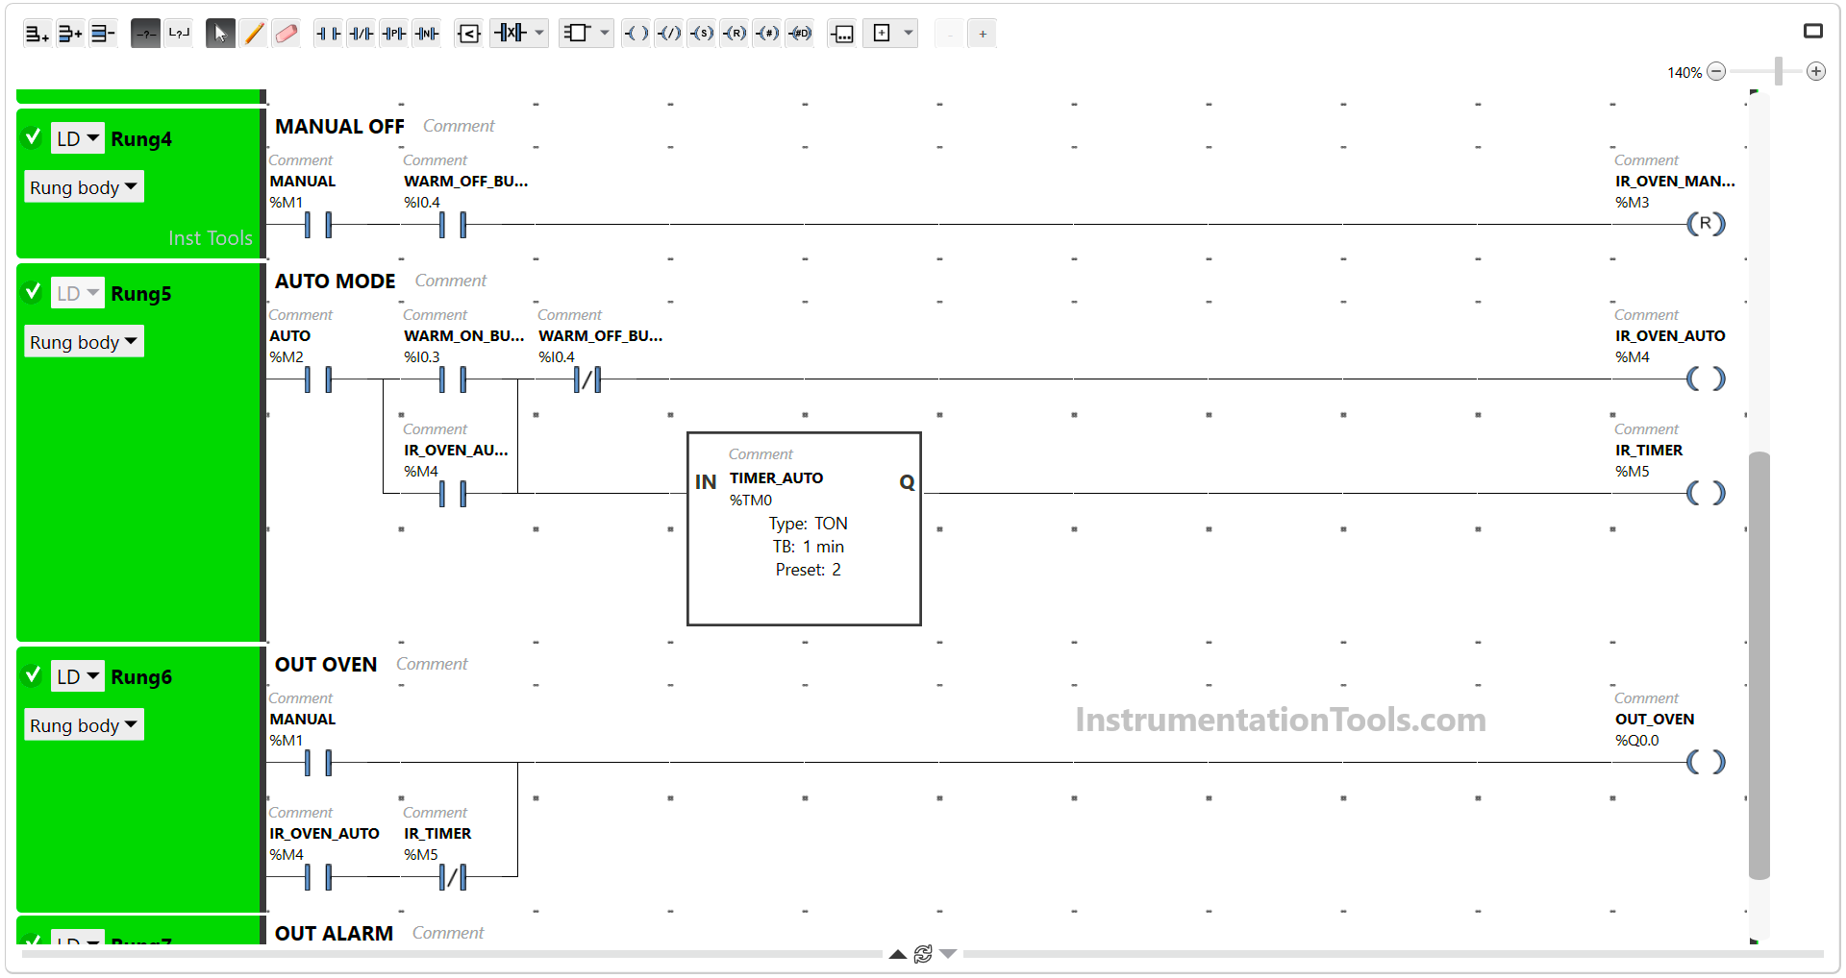The width and height of the screenshot is (1846, 978).
Task: Click the zoom out minus button
Action: point(1716,71)
